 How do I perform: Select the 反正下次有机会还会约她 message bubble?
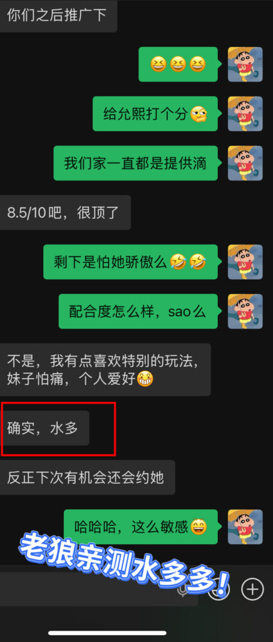(x=88, y=477)
